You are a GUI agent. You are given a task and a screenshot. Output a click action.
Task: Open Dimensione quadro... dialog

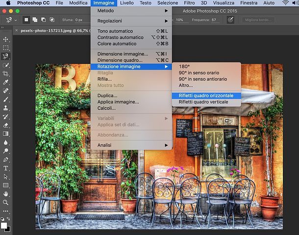[x=131, y=60]
